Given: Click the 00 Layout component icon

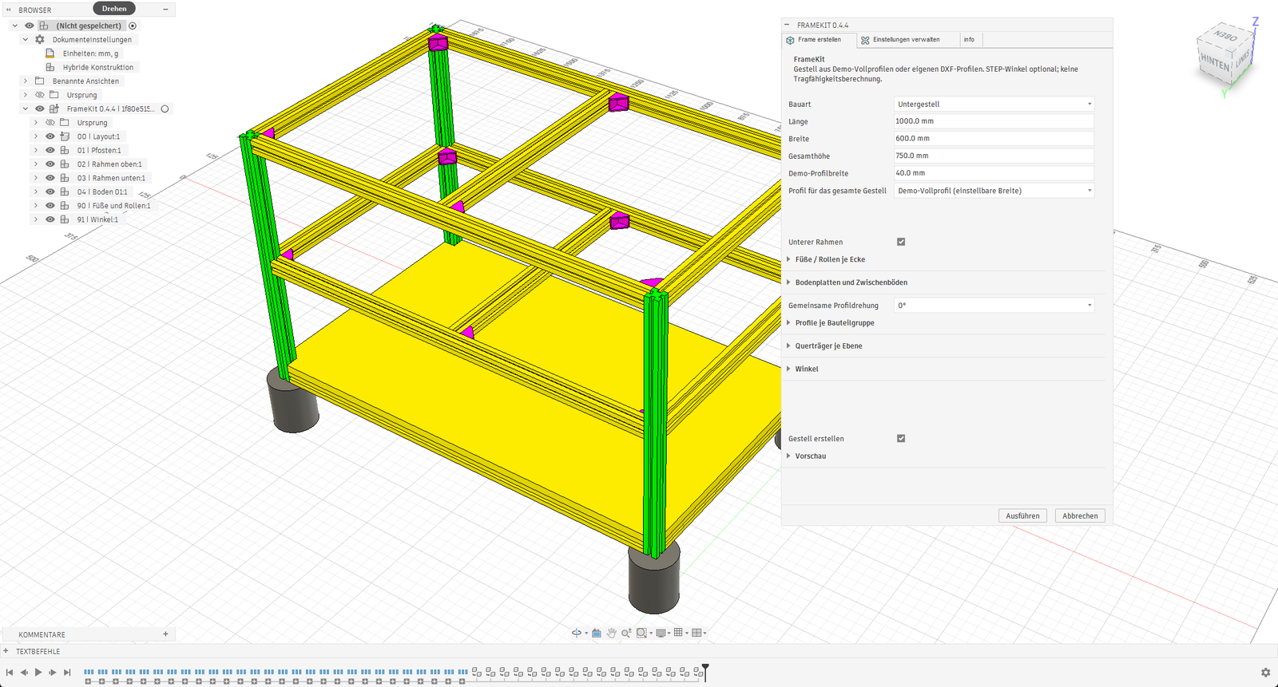Looking at the screenshot, I should 65,136.
